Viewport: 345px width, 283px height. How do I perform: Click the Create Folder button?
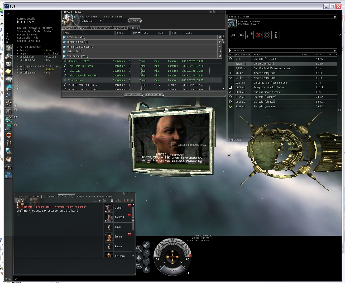point(154,94)
